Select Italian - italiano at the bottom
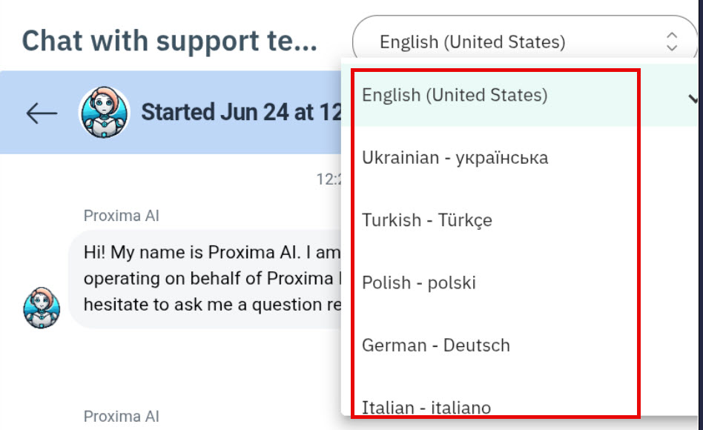The width and height of the screenshot is (703, 430). tap(426, 407)
